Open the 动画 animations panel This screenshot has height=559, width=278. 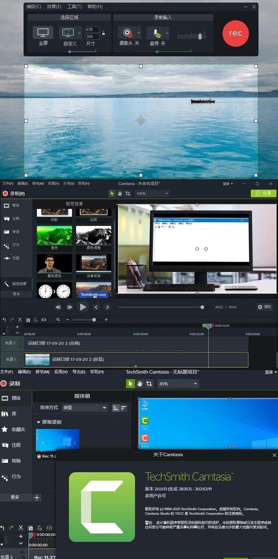pos(12,258)
